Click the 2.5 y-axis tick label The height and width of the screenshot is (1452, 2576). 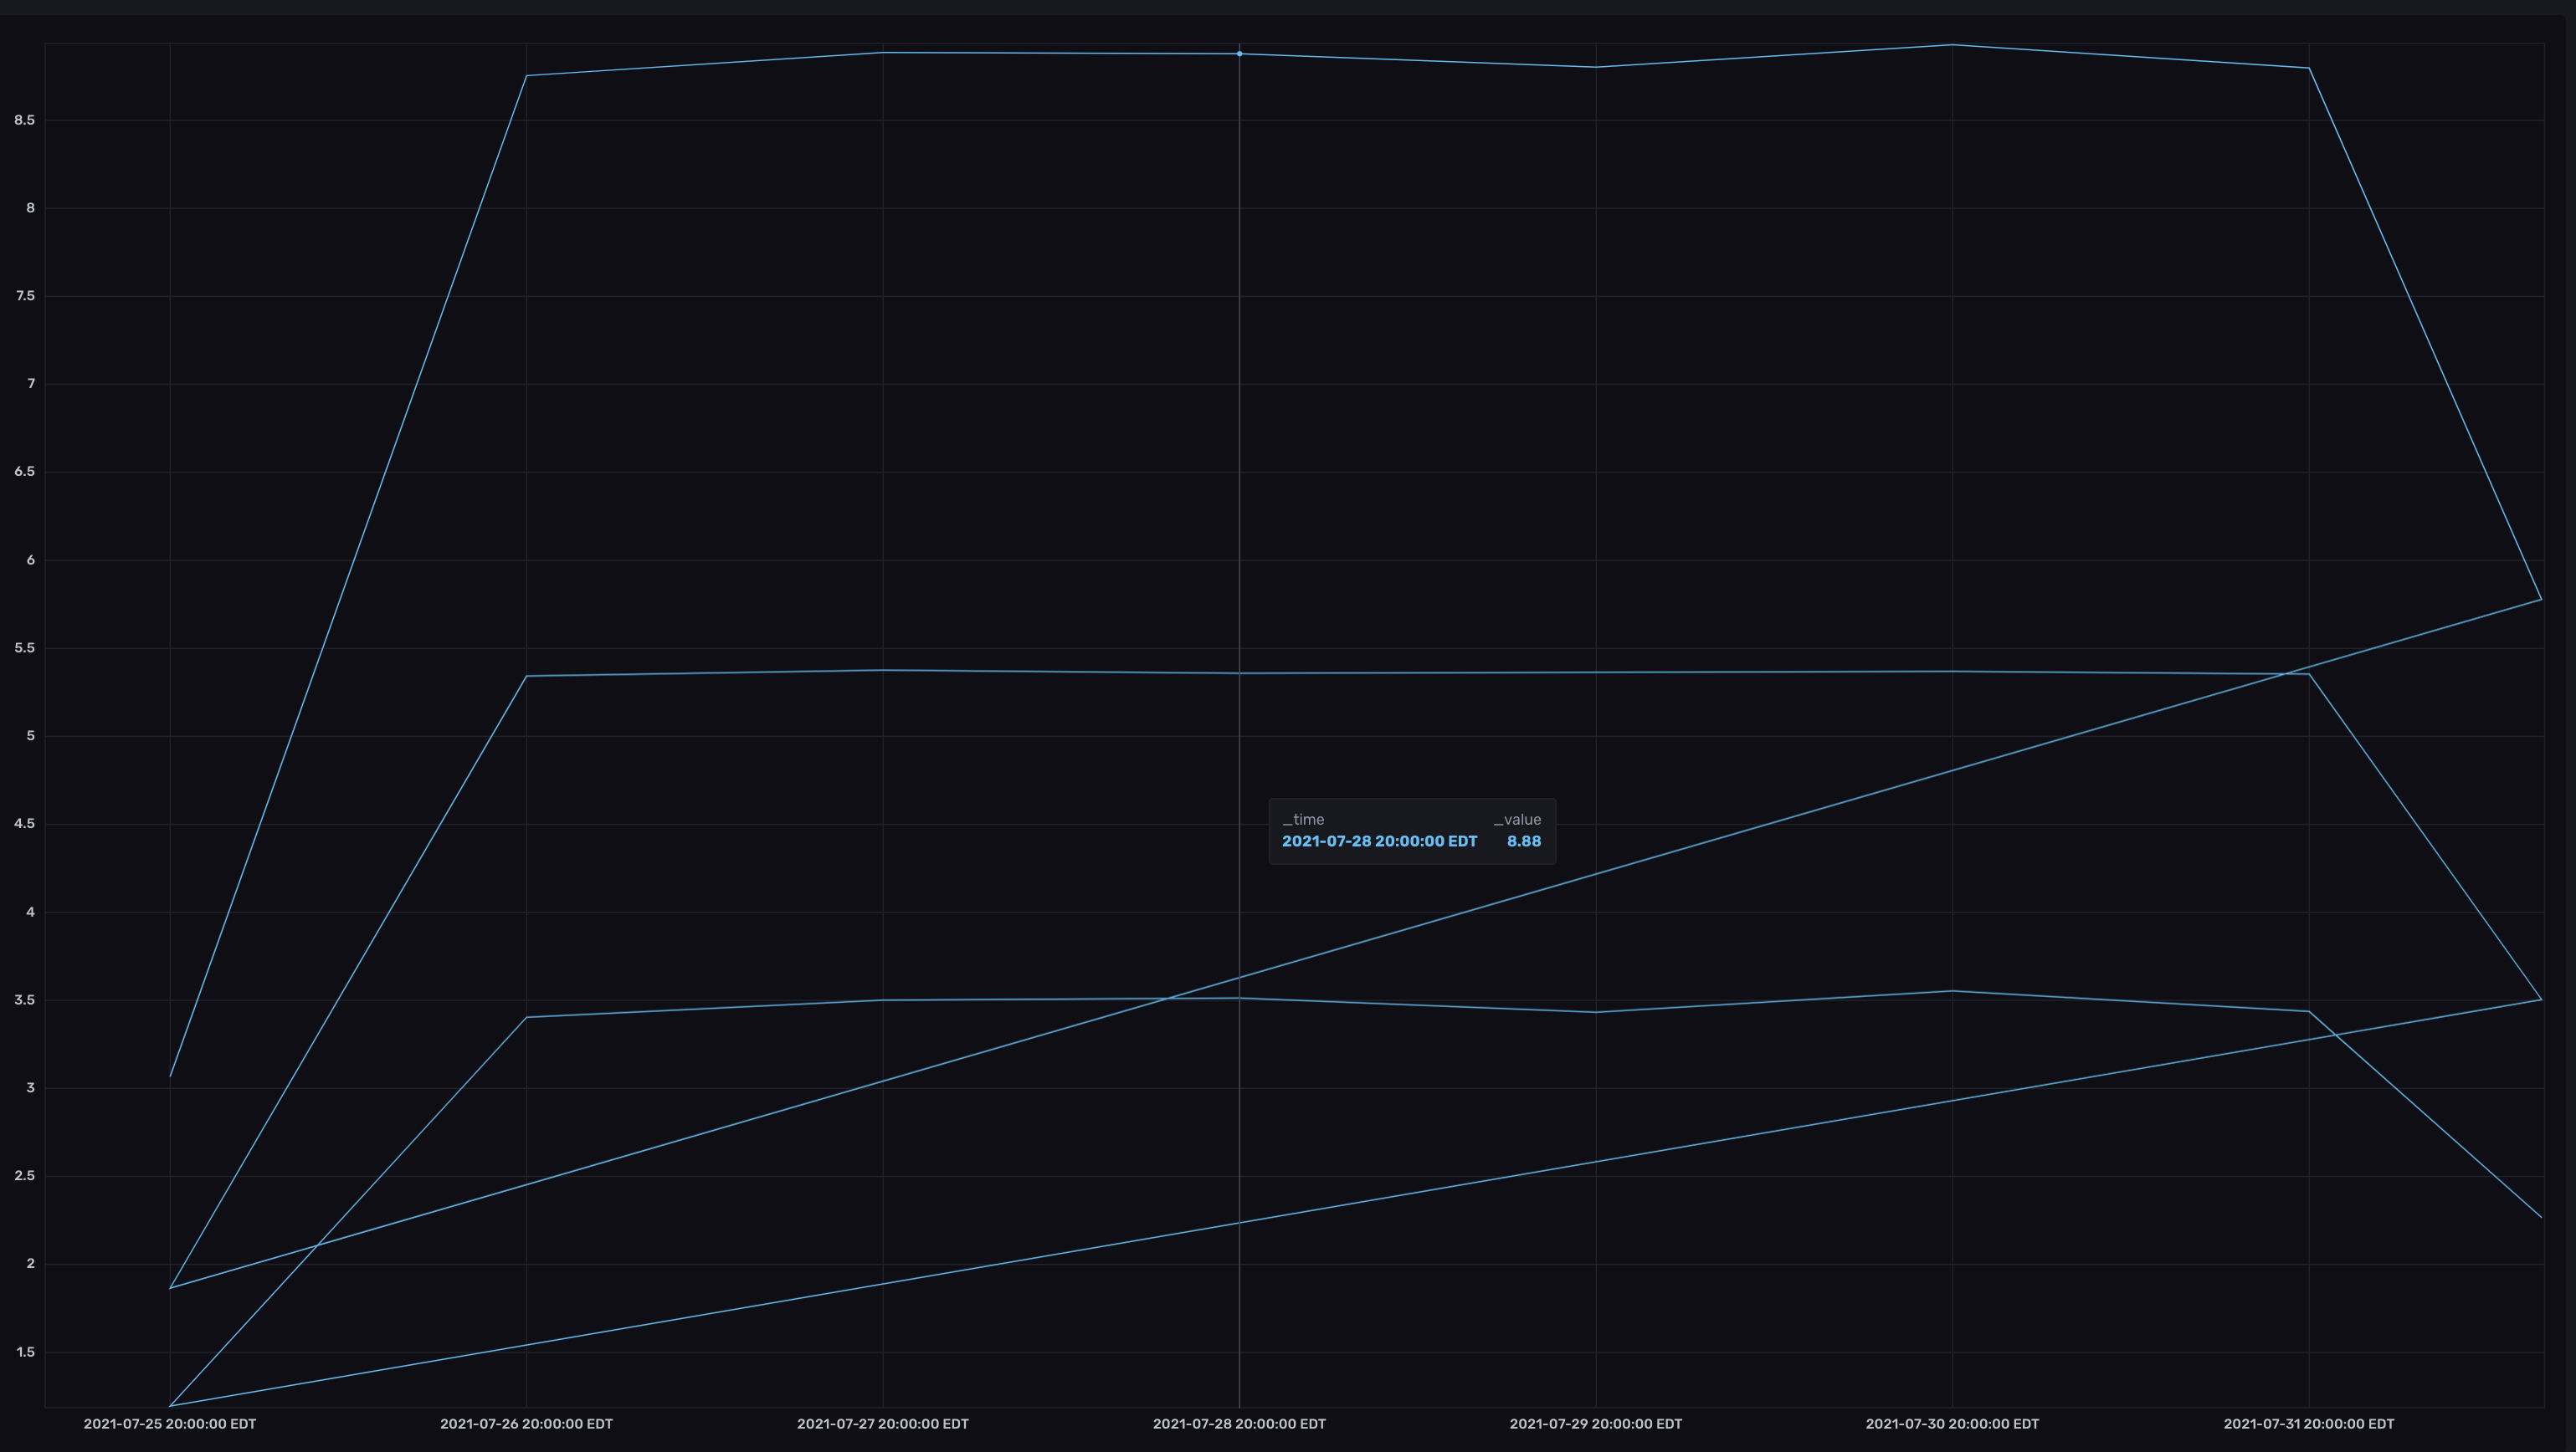tap(24, 1176)
